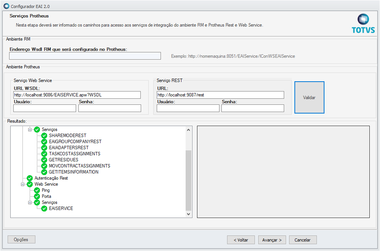Click the green check icon beside Ping

click(37, 190)
